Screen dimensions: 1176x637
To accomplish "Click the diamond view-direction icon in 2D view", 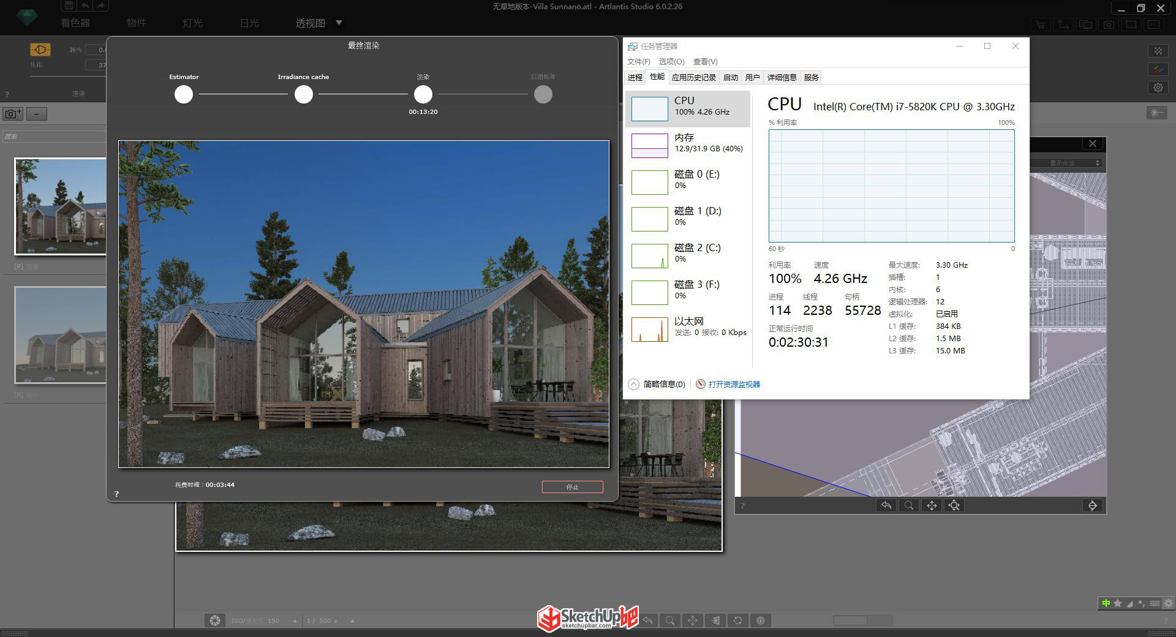I will coord(1093,505).
